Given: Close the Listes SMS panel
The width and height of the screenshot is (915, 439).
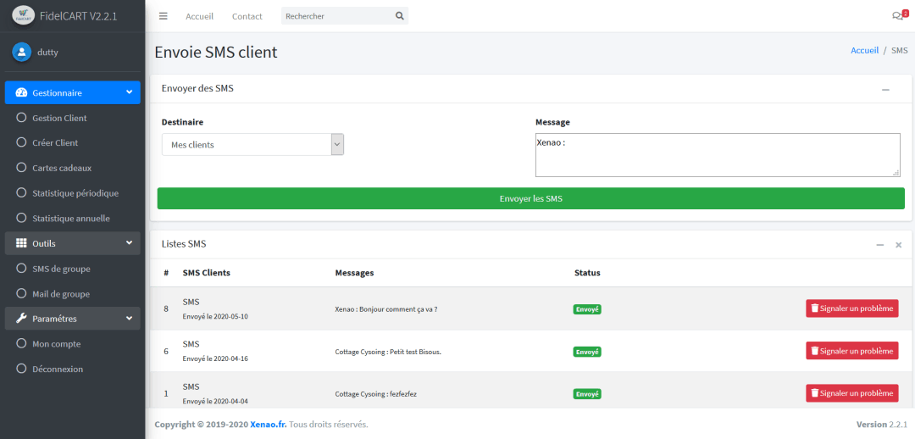Looking at the screenshot, I should [x=898, y=244].
